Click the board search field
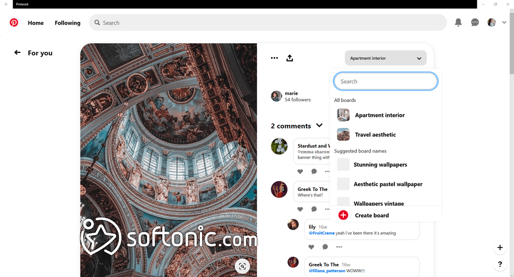The width and height of the screenshot is (514, 277). [385, 81]
